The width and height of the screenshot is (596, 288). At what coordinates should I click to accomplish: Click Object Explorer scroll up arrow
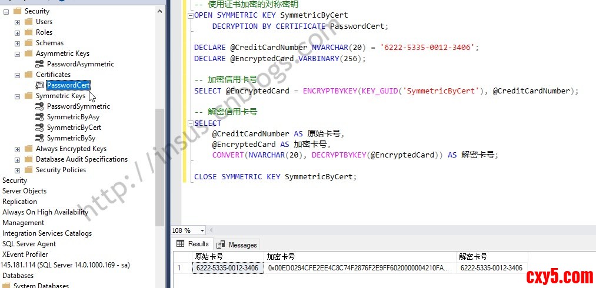(x=160, y=12)
